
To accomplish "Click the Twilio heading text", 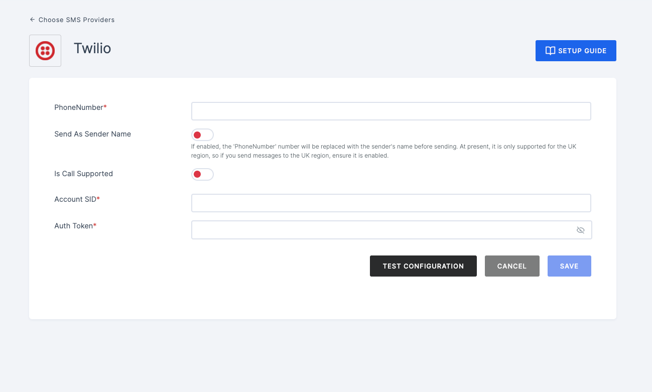I will tap(92, 48).
